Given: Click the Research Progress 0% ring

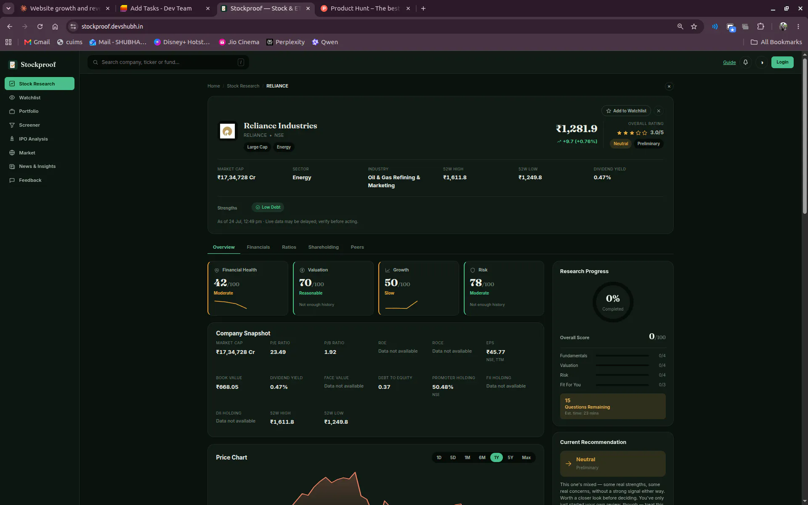Looking at the screenshot, I should coord(613,302).
